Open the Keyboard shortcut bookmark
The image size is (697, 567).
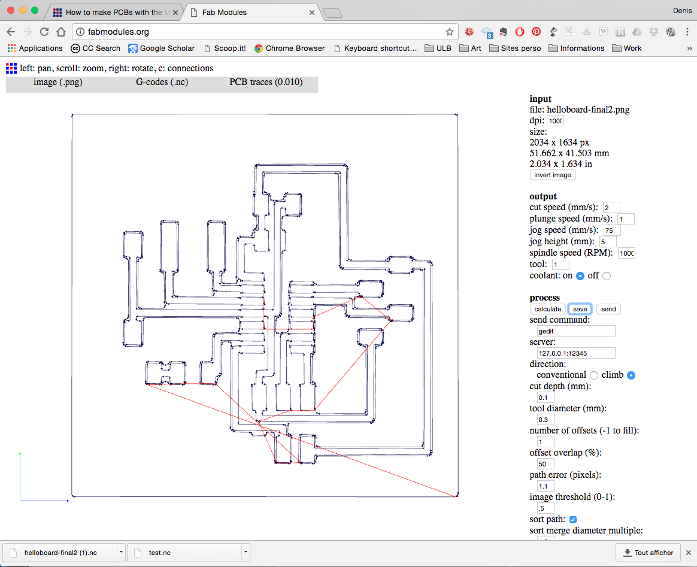[375, 48]
